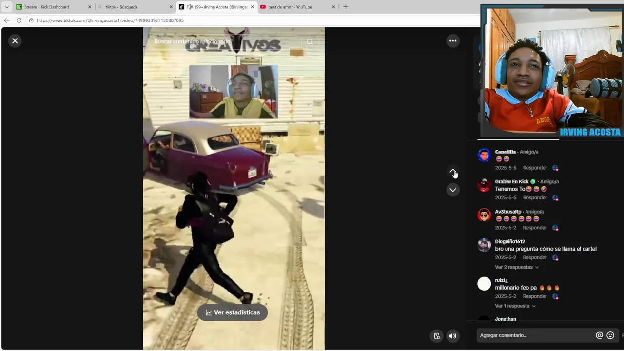The image size is (624, 351).
Task: View site info icon in address bar
Action: [x=31, y=20]
